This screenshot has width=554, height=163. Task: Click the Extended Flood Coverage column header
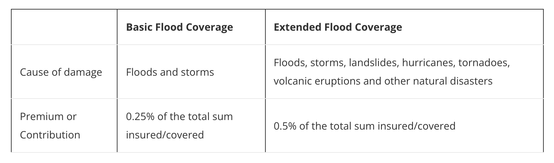pos(337,27)
